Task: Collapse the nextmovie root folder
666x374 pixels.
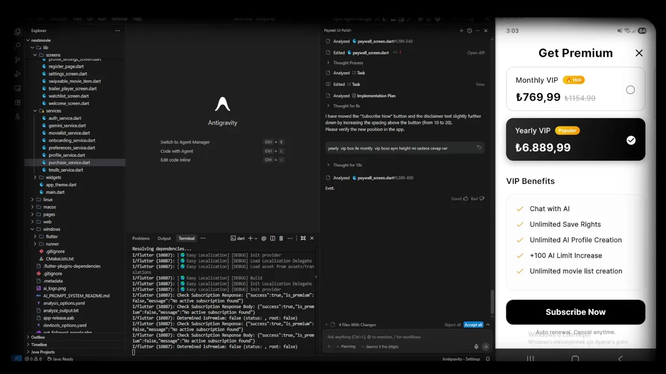Action: [28, 40]
